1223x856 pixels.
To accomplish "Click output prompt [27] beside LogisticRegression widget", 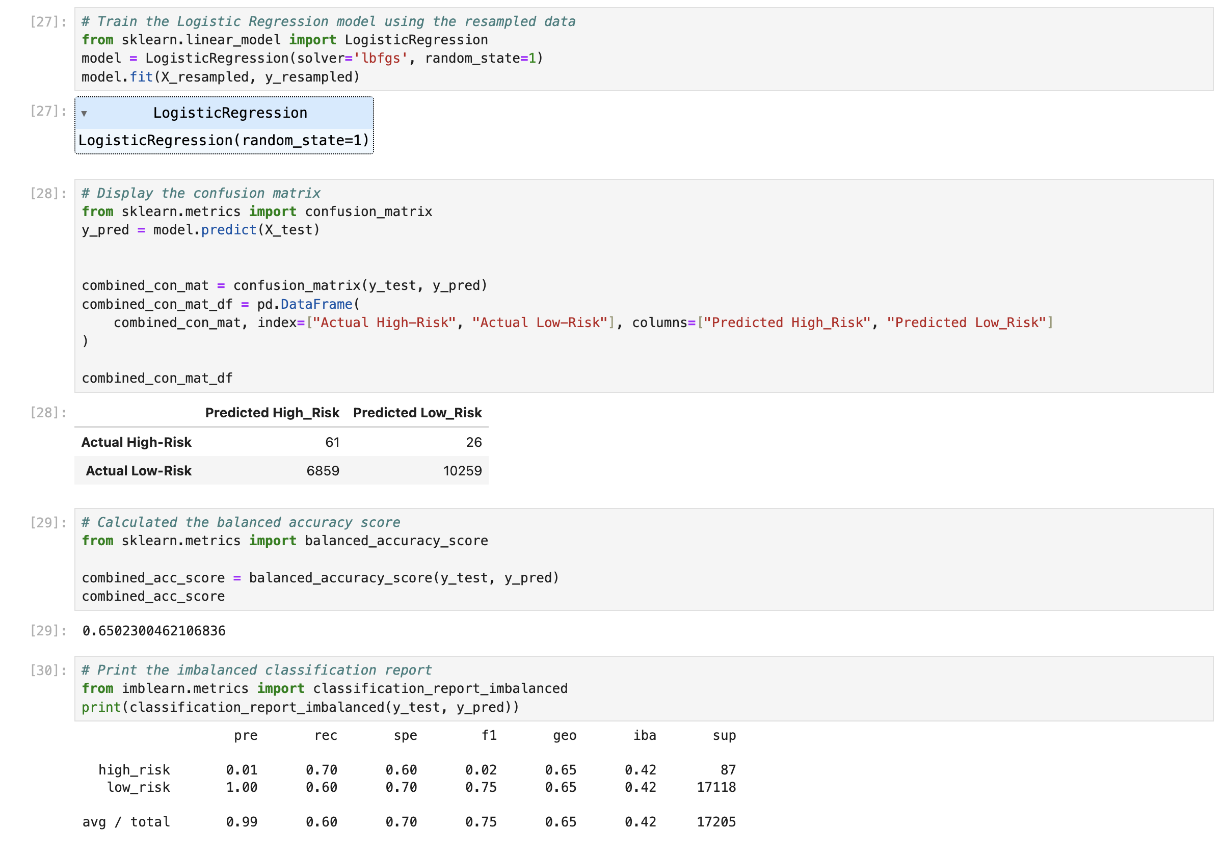I will pyautogui.click(x=48, y=111).
